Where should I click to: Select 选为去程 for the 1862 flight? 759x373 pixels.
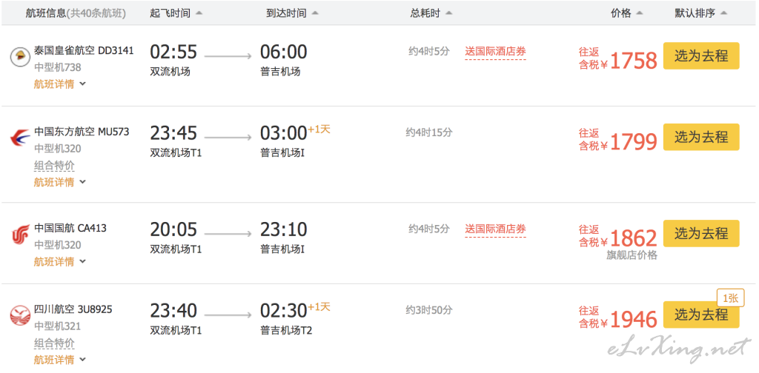pyautogui.click(x=701, y=233)
